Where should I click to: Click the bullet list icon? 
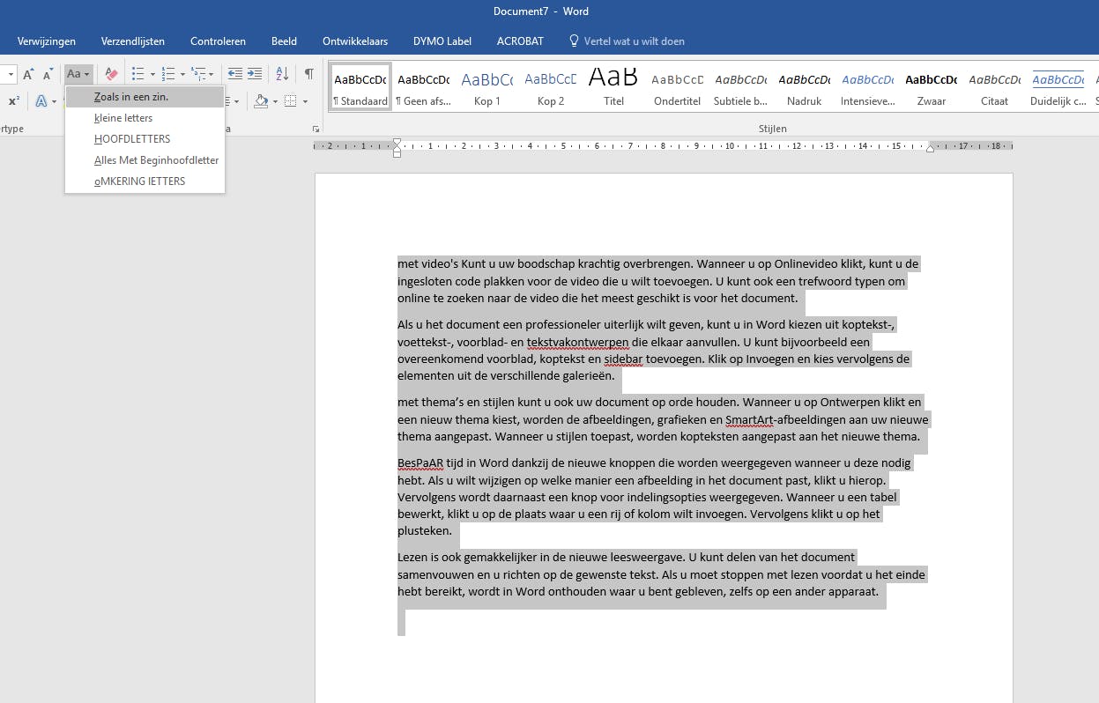137,74
